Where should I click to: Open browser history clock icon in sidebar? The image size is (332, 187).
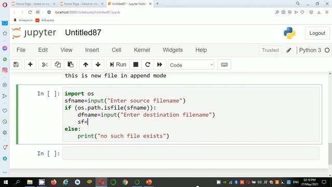coord(5,122)
